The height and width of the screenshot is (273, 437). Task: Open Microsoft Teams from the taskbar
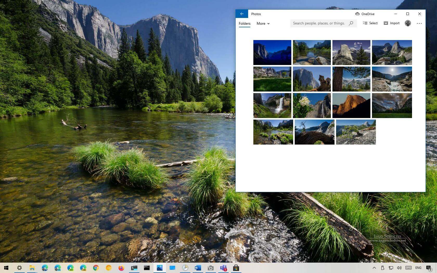(223, 268)
